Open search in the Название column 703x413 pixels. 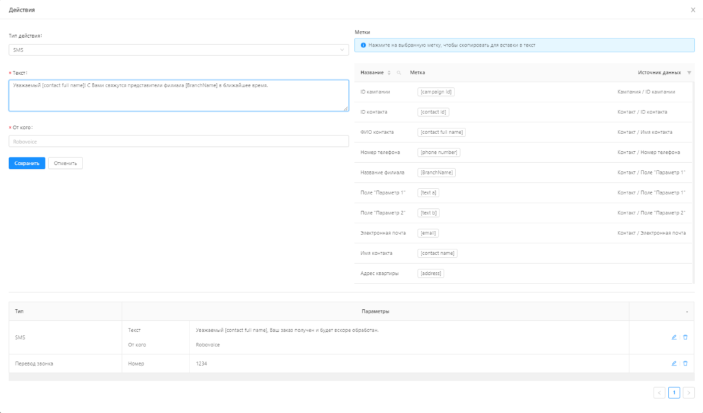click(399, 73)
